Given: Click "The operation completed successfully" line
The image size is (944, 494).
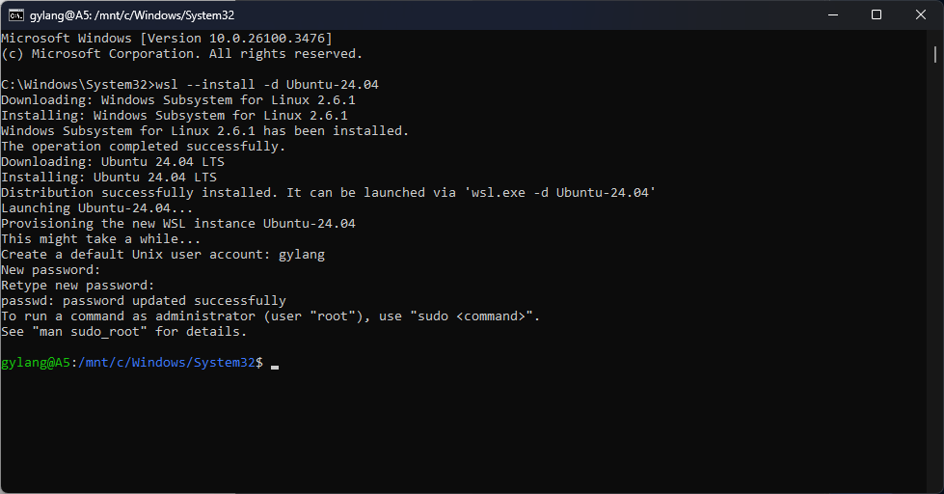Looking at the screenshot, I should 143,147.
